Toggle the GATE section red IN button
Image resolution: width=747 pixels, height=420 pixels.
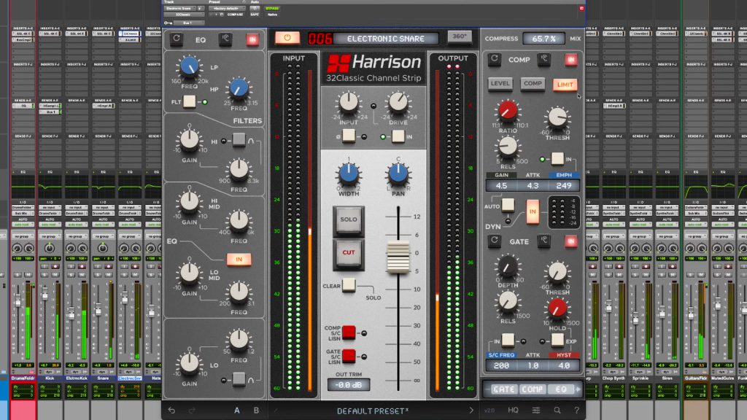570,241
